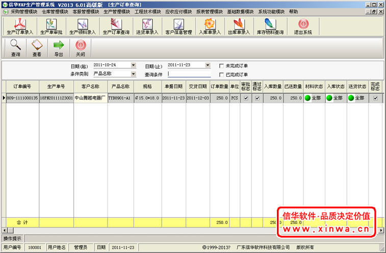Enable the 已完成订单 checkbox

pyautogui.click(x=221, y=74)
